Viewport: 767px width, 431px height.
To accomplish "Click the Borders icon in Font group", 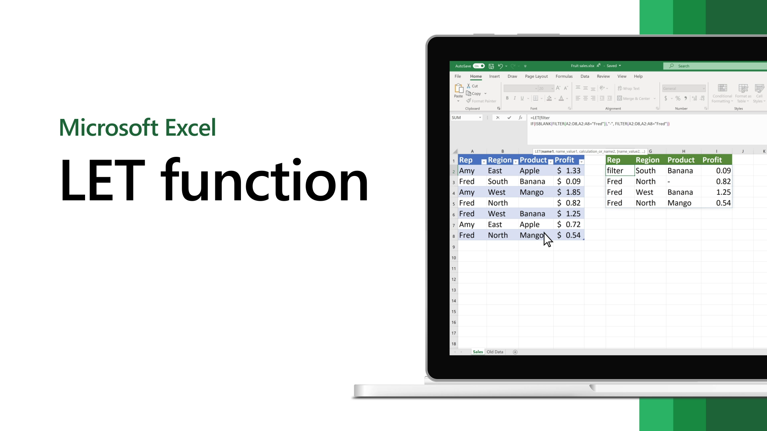I will tap(535, 99).
